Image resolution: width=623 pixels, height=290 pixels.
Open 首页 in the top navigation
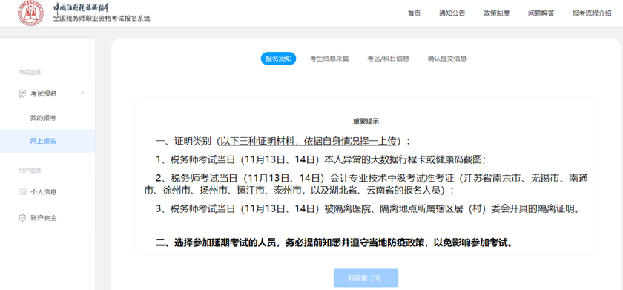(x=414, y=13)
